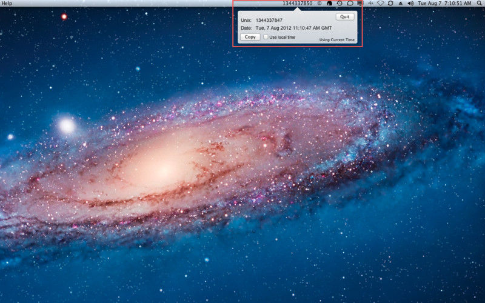Click the Date field showing Tue, 7 Aug 2012
485x303 pixels.
tap(293, 28)
